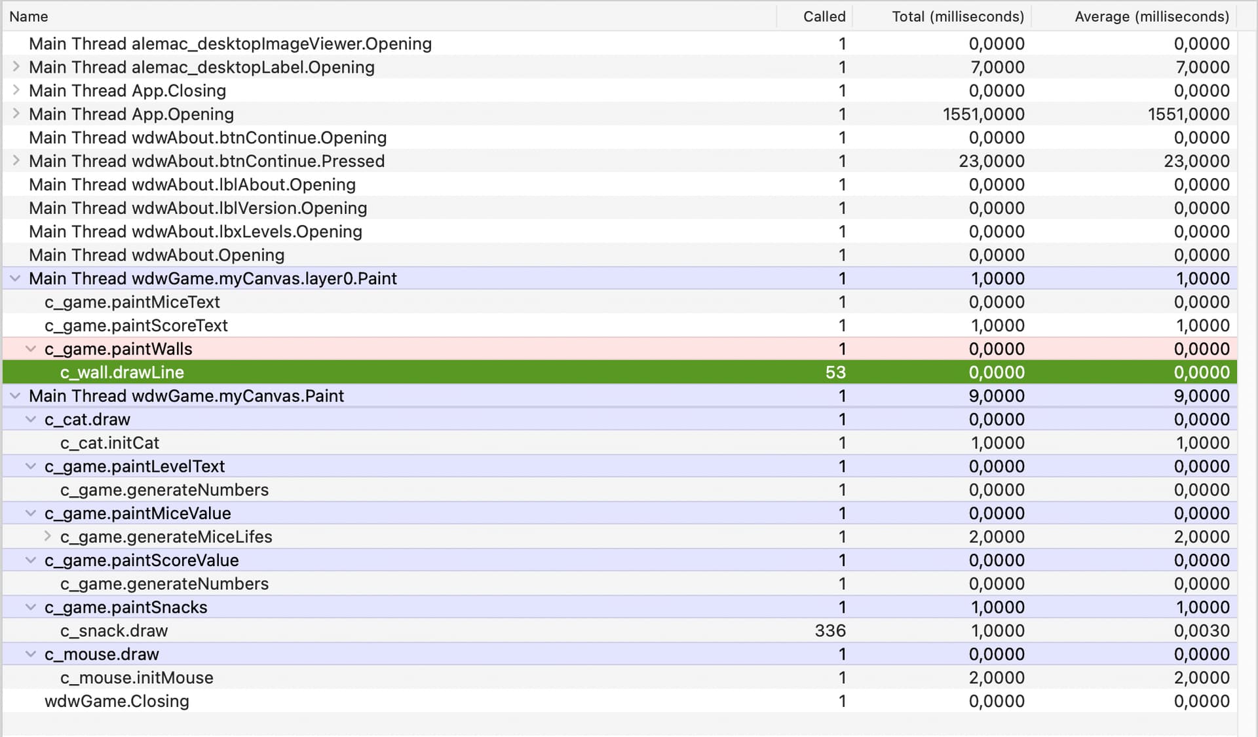This screenshot has height=737, width=1258.
Task: Select Main Thread wdwGame.myCanvas.Paint text
Action: (x=186, y=396)
